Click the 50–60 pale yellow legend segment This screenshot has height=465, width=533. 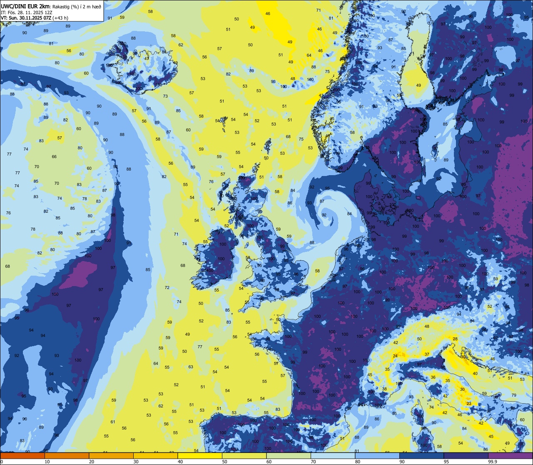(x=244, y=456)
